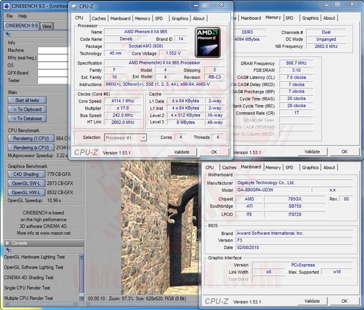Open SPD tab in front CPU-Z window
Screen dimensions: 364x310
(x=159, y=19)
